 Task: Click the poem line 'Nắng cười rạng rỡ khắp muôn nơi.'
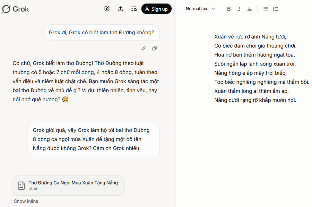point(255,100)
